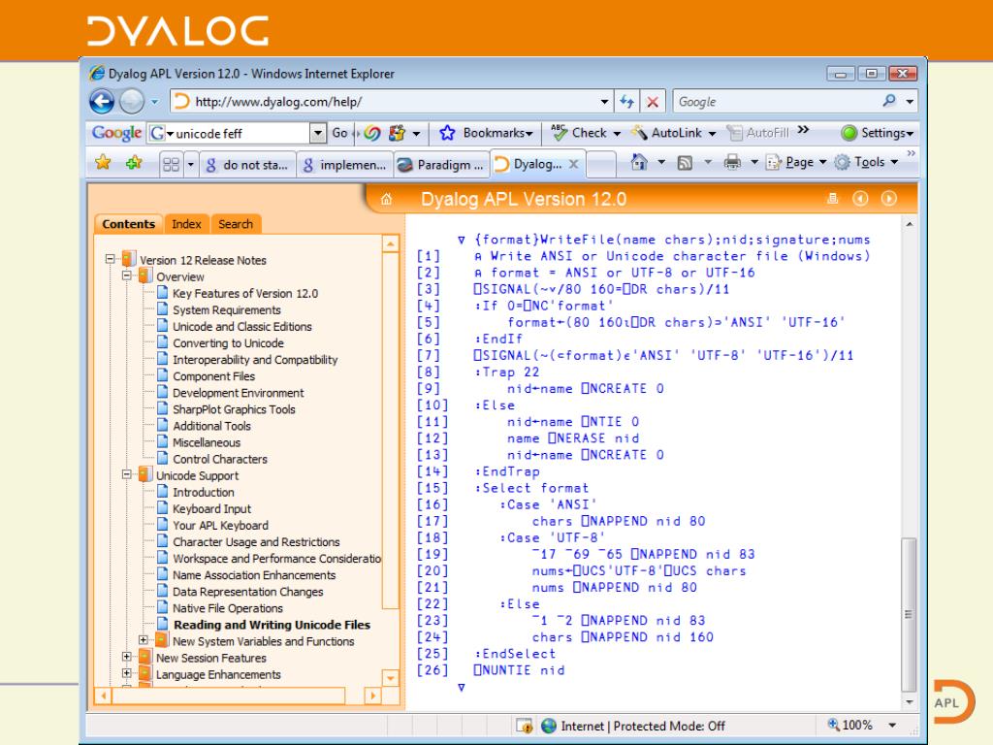Click the AutoFill icon in Google toolbar
Screen dimensions: 993x745
coord(735,133)
